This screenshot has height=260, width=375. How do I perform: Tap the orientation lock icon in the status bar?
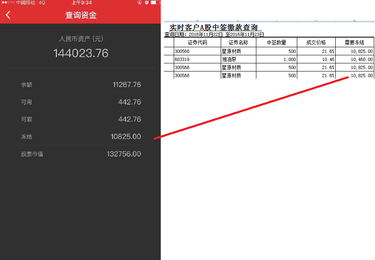[x=140, y=2]
